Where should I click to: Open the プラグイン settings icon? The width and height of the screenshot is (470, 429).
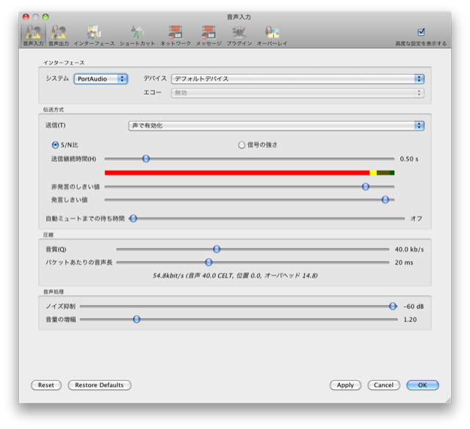[239, 34]
